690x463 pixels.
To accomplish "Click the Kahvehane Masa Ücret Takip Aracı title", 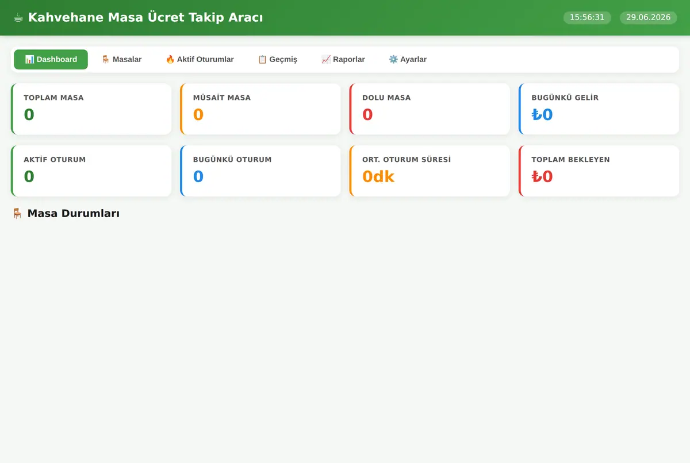I will tap(145, 18).
